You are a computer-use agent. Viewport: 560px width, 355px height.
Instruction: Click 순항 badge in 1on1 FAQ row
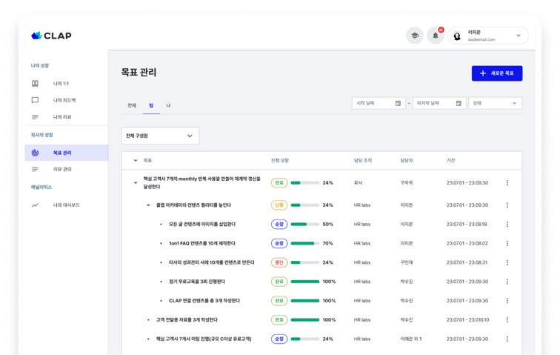coord(279,243)
